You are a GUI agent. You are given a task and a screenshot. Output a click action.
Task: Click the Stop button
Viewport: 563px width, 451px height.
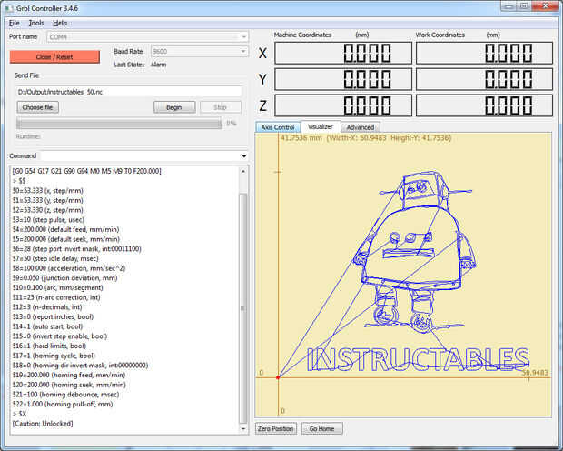coord(221,107)
